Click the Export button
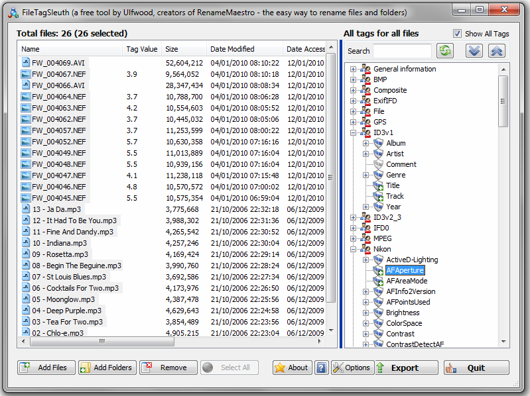Screen dimensions: 530x396 [x=406, y=368]
